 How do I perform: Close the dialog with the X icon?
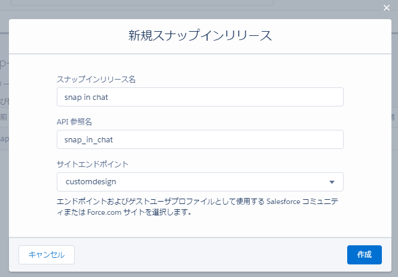pos(386,8)
